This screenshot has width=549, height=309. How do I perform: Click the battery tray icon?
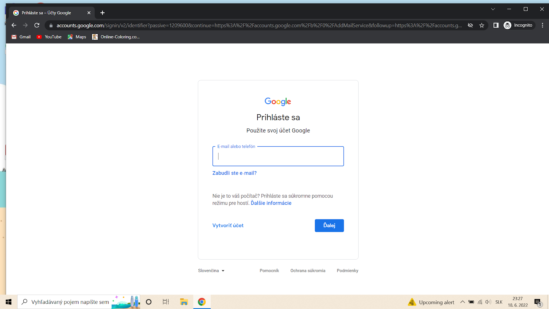point(471,302)
